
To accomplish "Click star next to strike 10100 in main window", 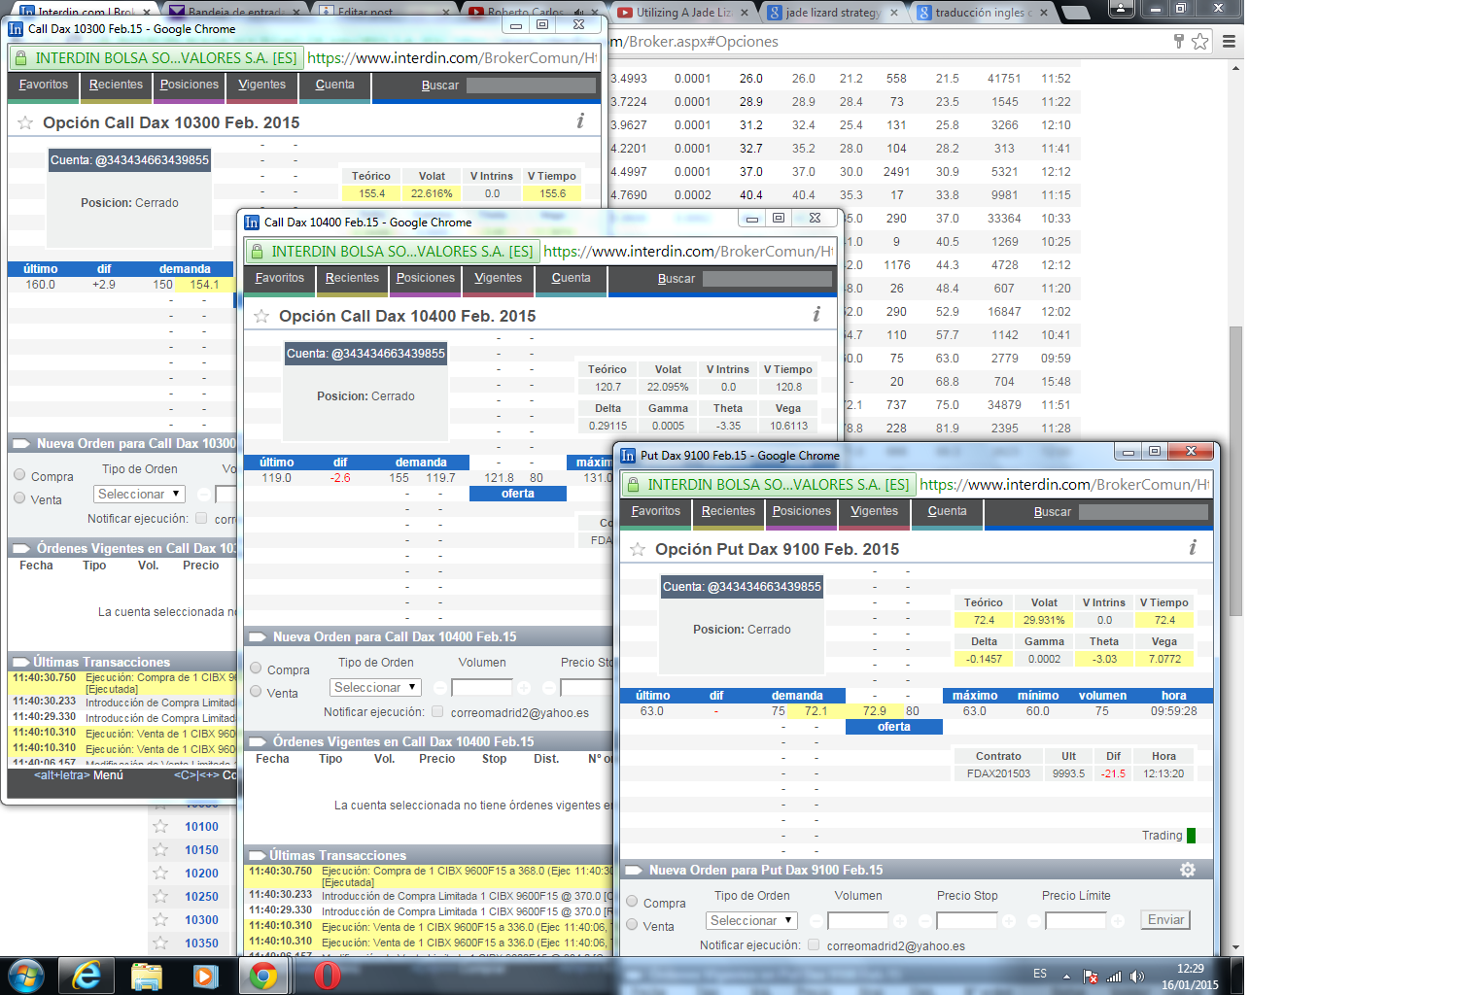I will pyautogui.click(x=160, y=826).
